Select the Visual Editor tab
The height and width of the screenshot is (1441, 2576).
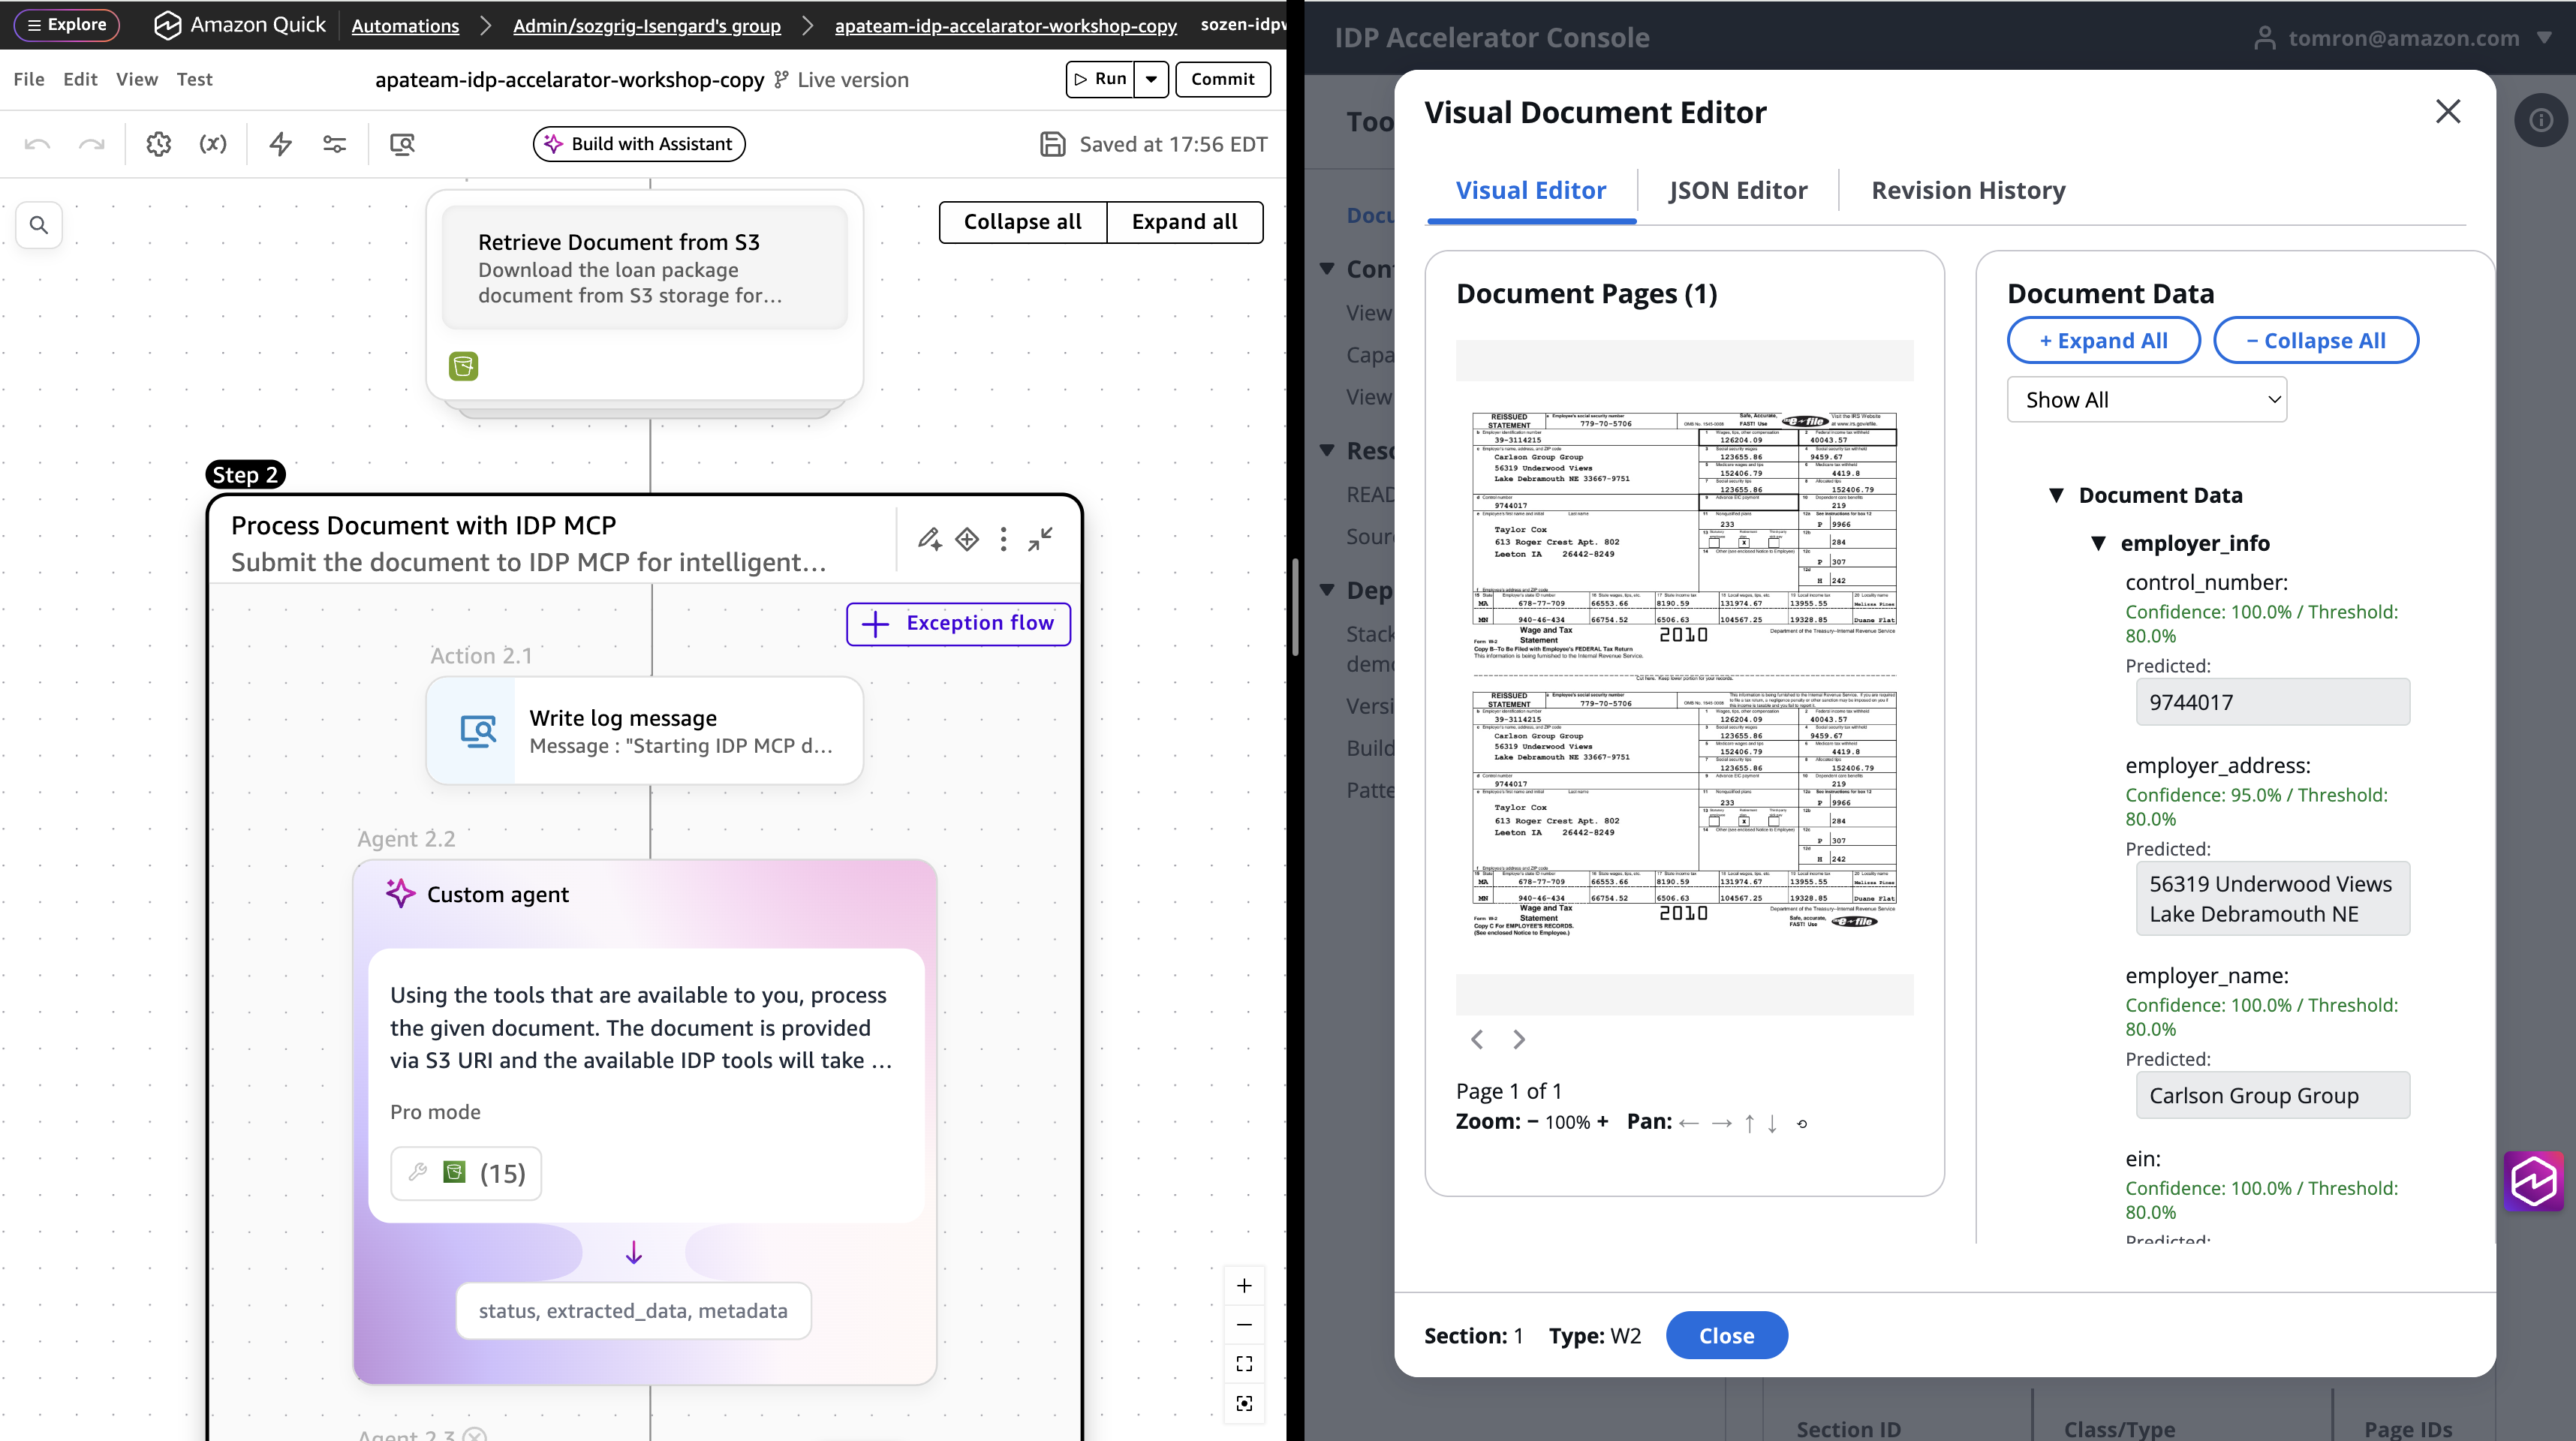click(1531, 190)
